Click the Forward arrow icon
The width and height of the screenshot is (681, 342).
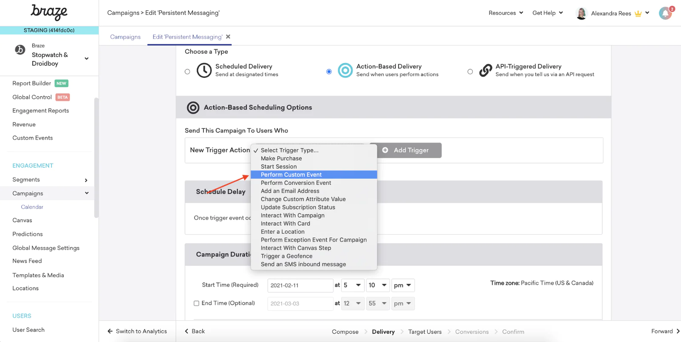pos(678,331)
